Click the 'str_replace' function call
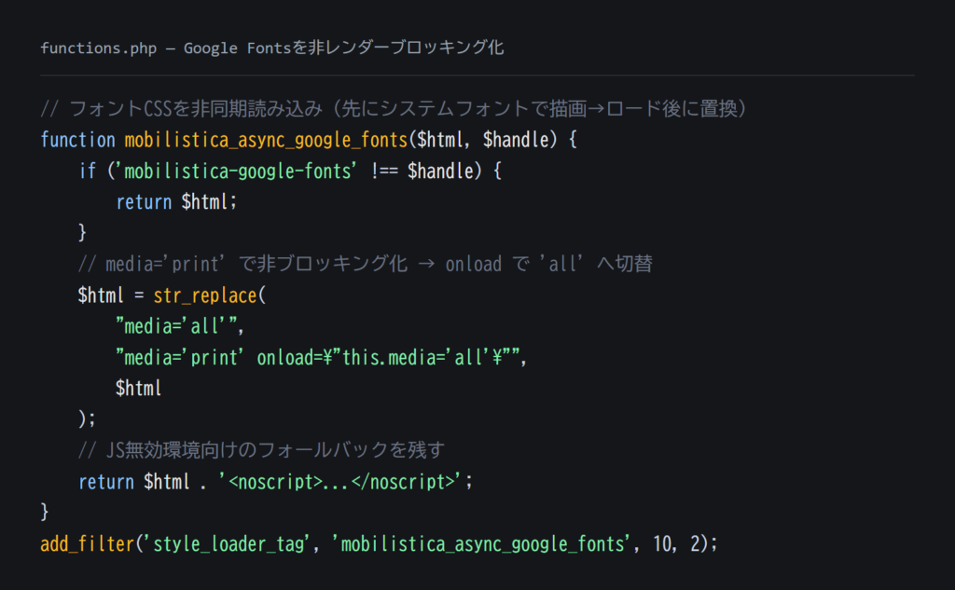The width and height of the screenshot is (955, 590). [205, 295]
